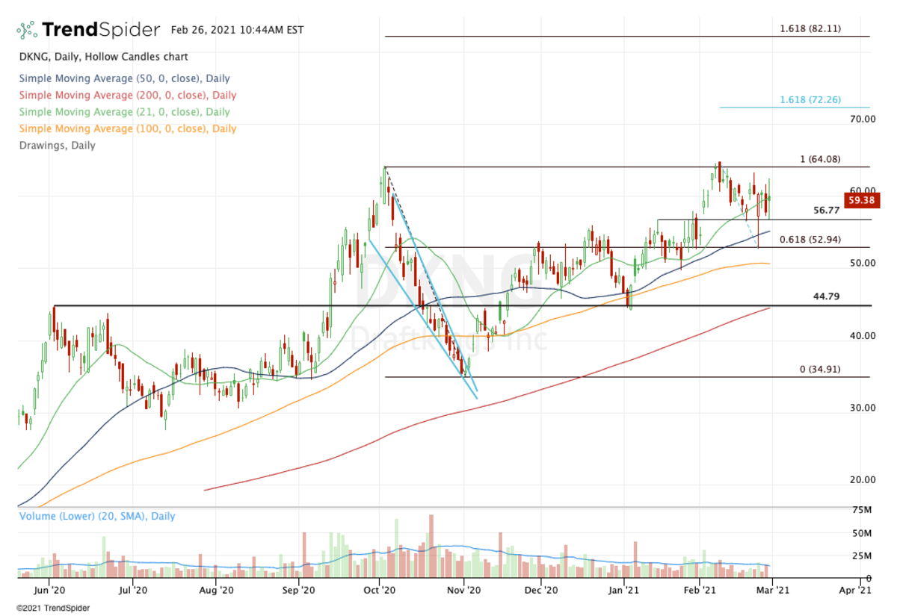Select the orange Simple Moving Average 100 legend

pos(127,128)
